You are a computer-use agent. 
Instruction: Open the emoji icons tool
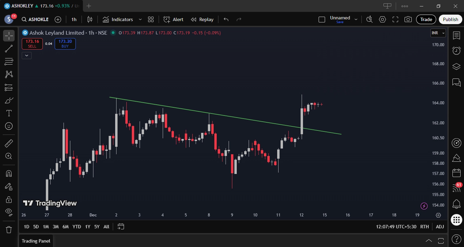(9, 126)
